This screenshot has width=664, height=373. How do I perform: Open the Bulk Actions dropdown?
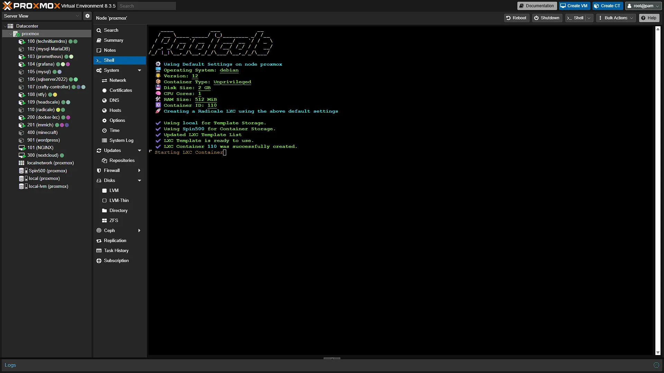click(x=616, y=18)
